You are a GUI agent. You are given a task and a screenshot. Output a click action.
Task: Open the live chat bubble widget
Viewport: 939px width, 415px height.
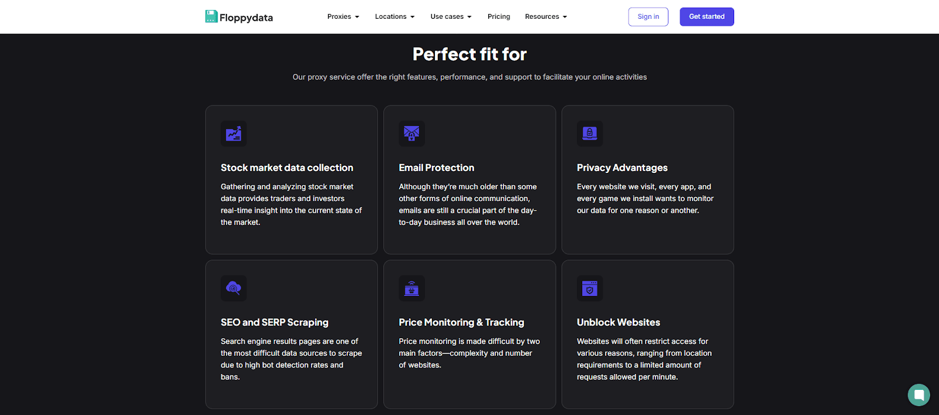coord(918,394)
